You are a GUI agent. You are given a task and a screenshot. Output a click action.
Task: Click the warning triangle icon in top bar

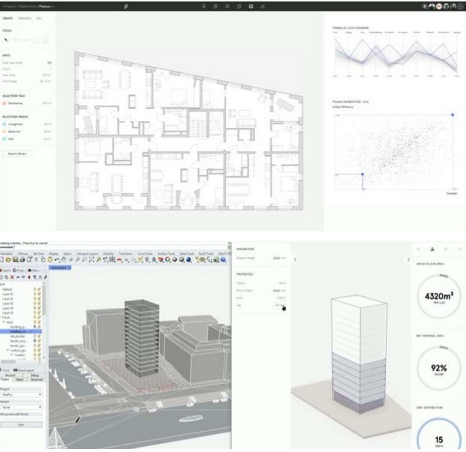pyautogui.click(x=262, y=6)
